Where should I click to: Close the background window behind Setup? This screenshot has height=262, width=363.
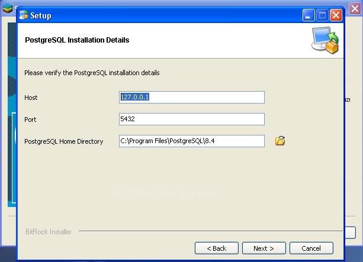[x=355, y=8]
